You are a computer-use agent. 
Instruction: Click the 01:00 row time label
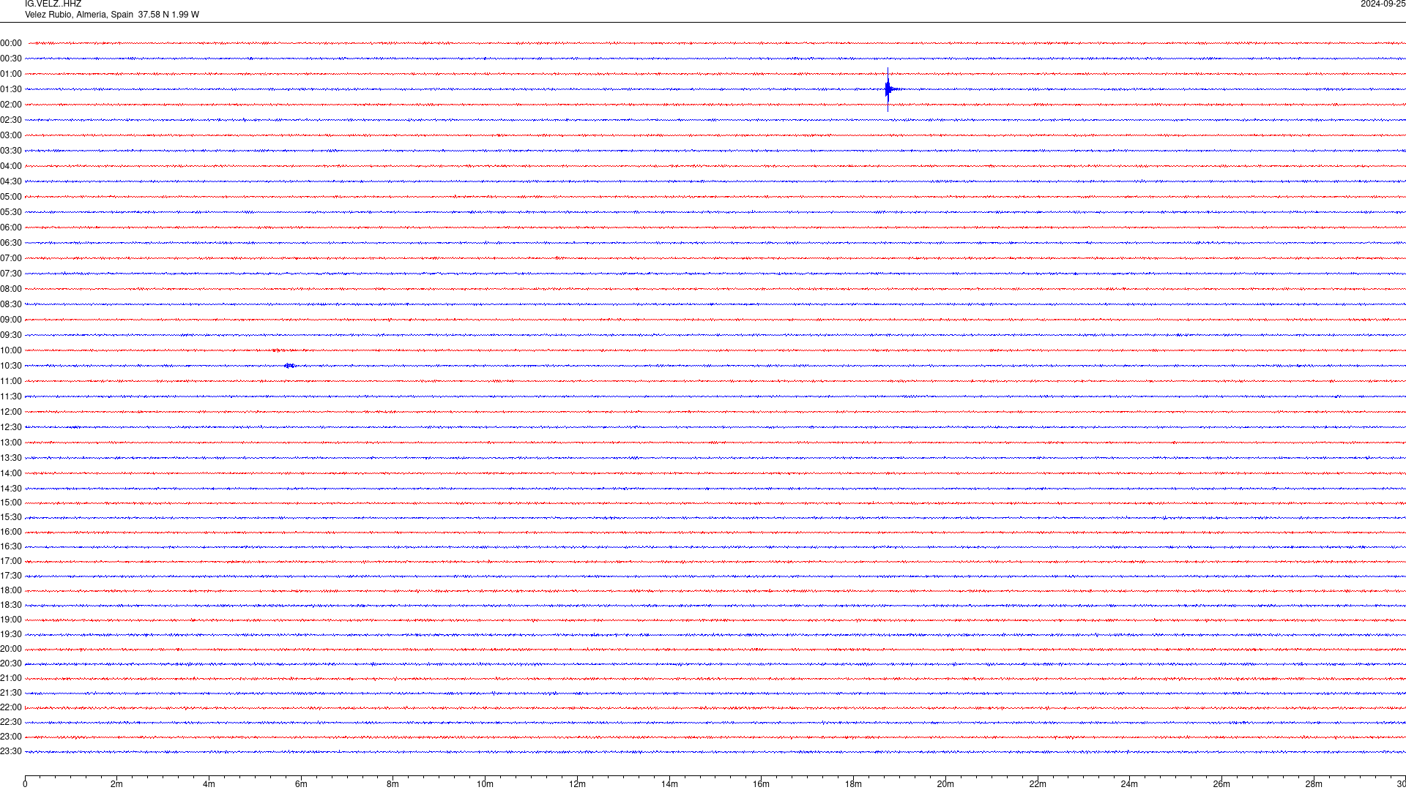coord(11,74)
